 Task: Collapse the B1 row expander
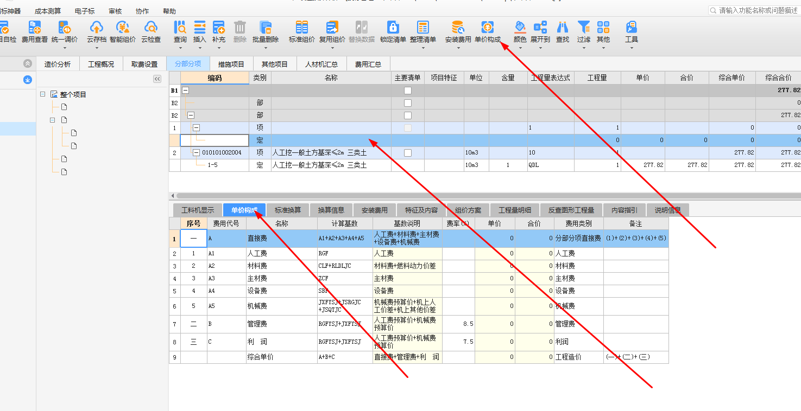[x=185, y=91]
